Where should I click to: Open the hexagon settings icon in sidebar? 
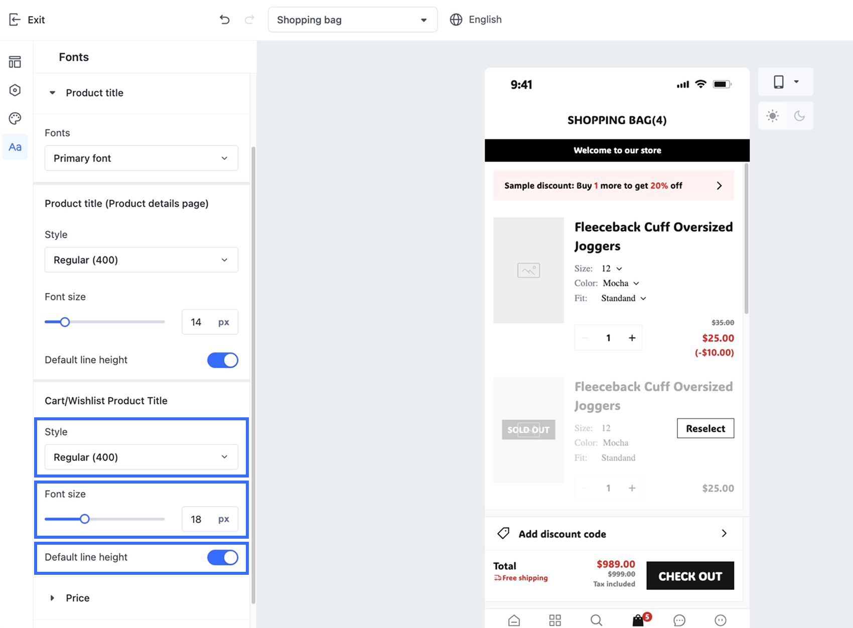tap(15, 90)
